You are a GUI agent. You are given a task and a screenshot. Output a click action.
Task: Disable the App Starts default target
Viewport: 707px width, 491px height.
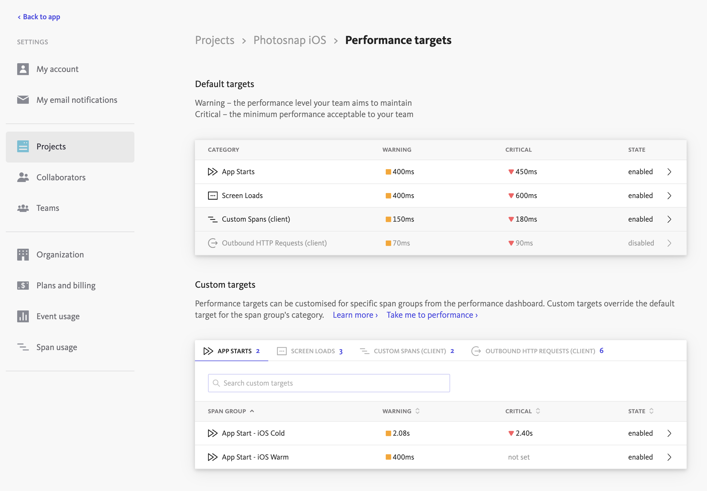click(x=640, y=172)
